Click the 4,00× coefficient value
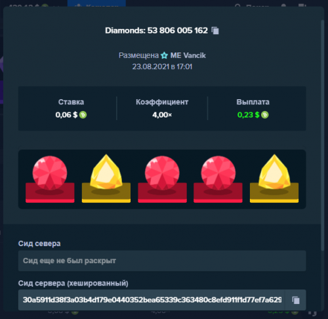The height and width of the screenshot is (319, 328). pos(162,115)
